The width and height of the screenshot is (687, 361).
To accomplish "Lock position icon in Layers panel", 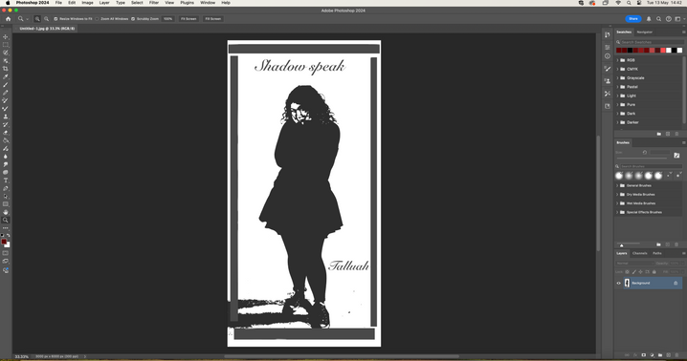I will (640, 272).
